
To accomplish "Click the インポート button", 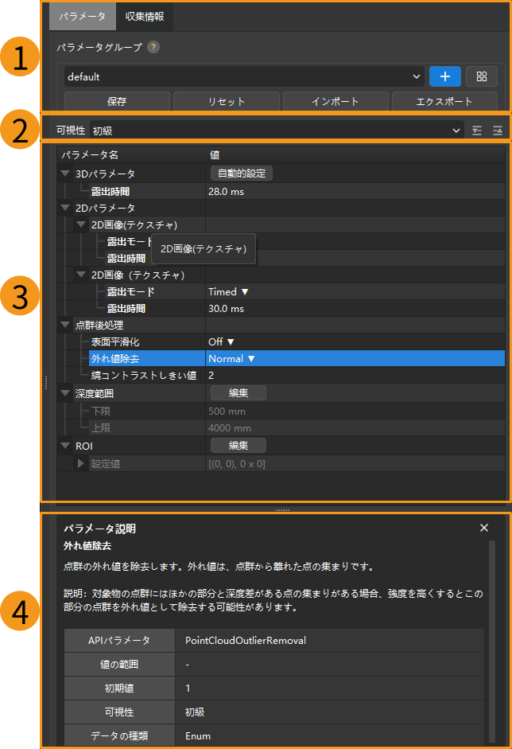I will pos(336,101).
